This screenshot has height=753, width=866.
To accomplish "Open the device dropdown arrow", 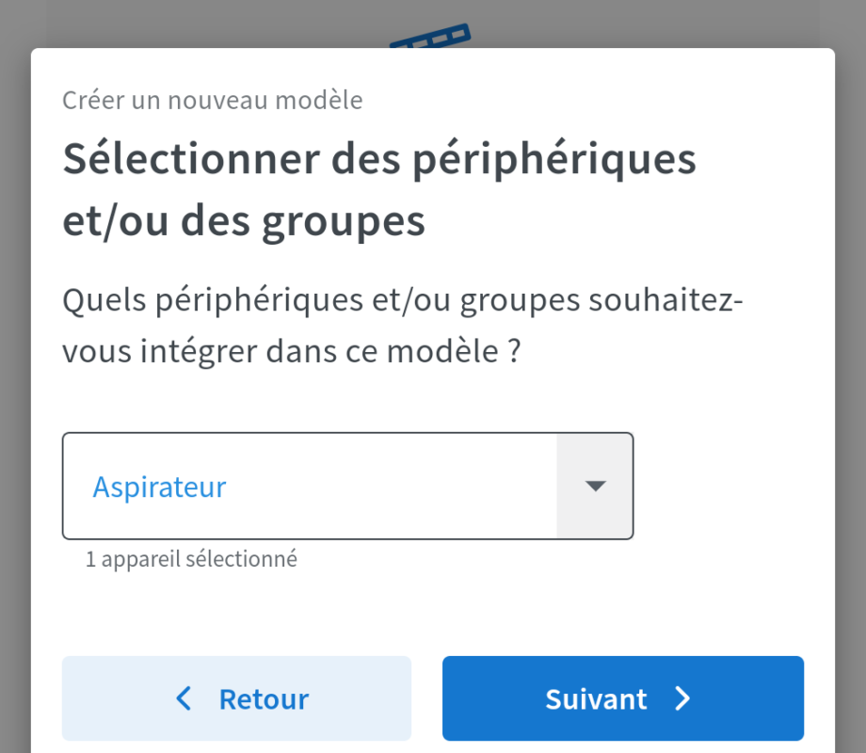I will tap(594, 486).
